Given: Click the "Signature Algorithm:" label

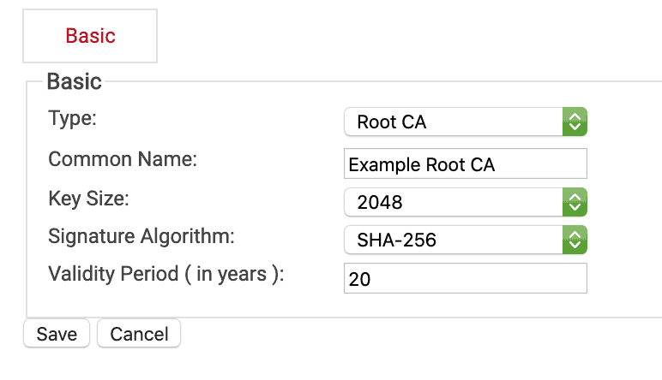Looking at the screenshot, I should 141,237.
